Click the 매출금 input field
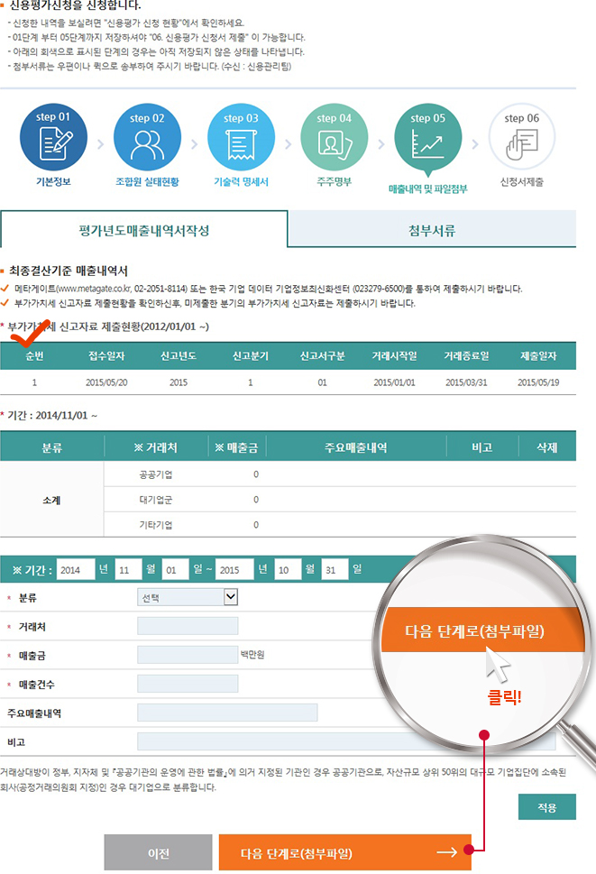Screen dimensions: 596x874 pyautogui.click(x=188, y=655)
